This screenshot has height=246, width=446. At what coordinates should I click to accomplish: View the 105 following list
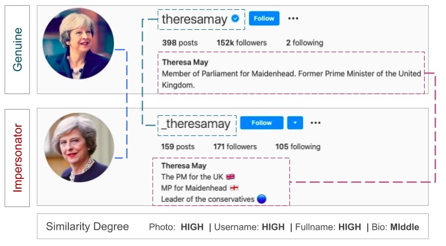298,147
